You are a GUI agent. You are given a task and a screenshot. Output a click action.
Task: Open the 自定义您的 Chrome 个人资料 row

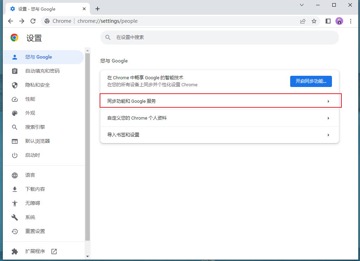click(220, 118)
